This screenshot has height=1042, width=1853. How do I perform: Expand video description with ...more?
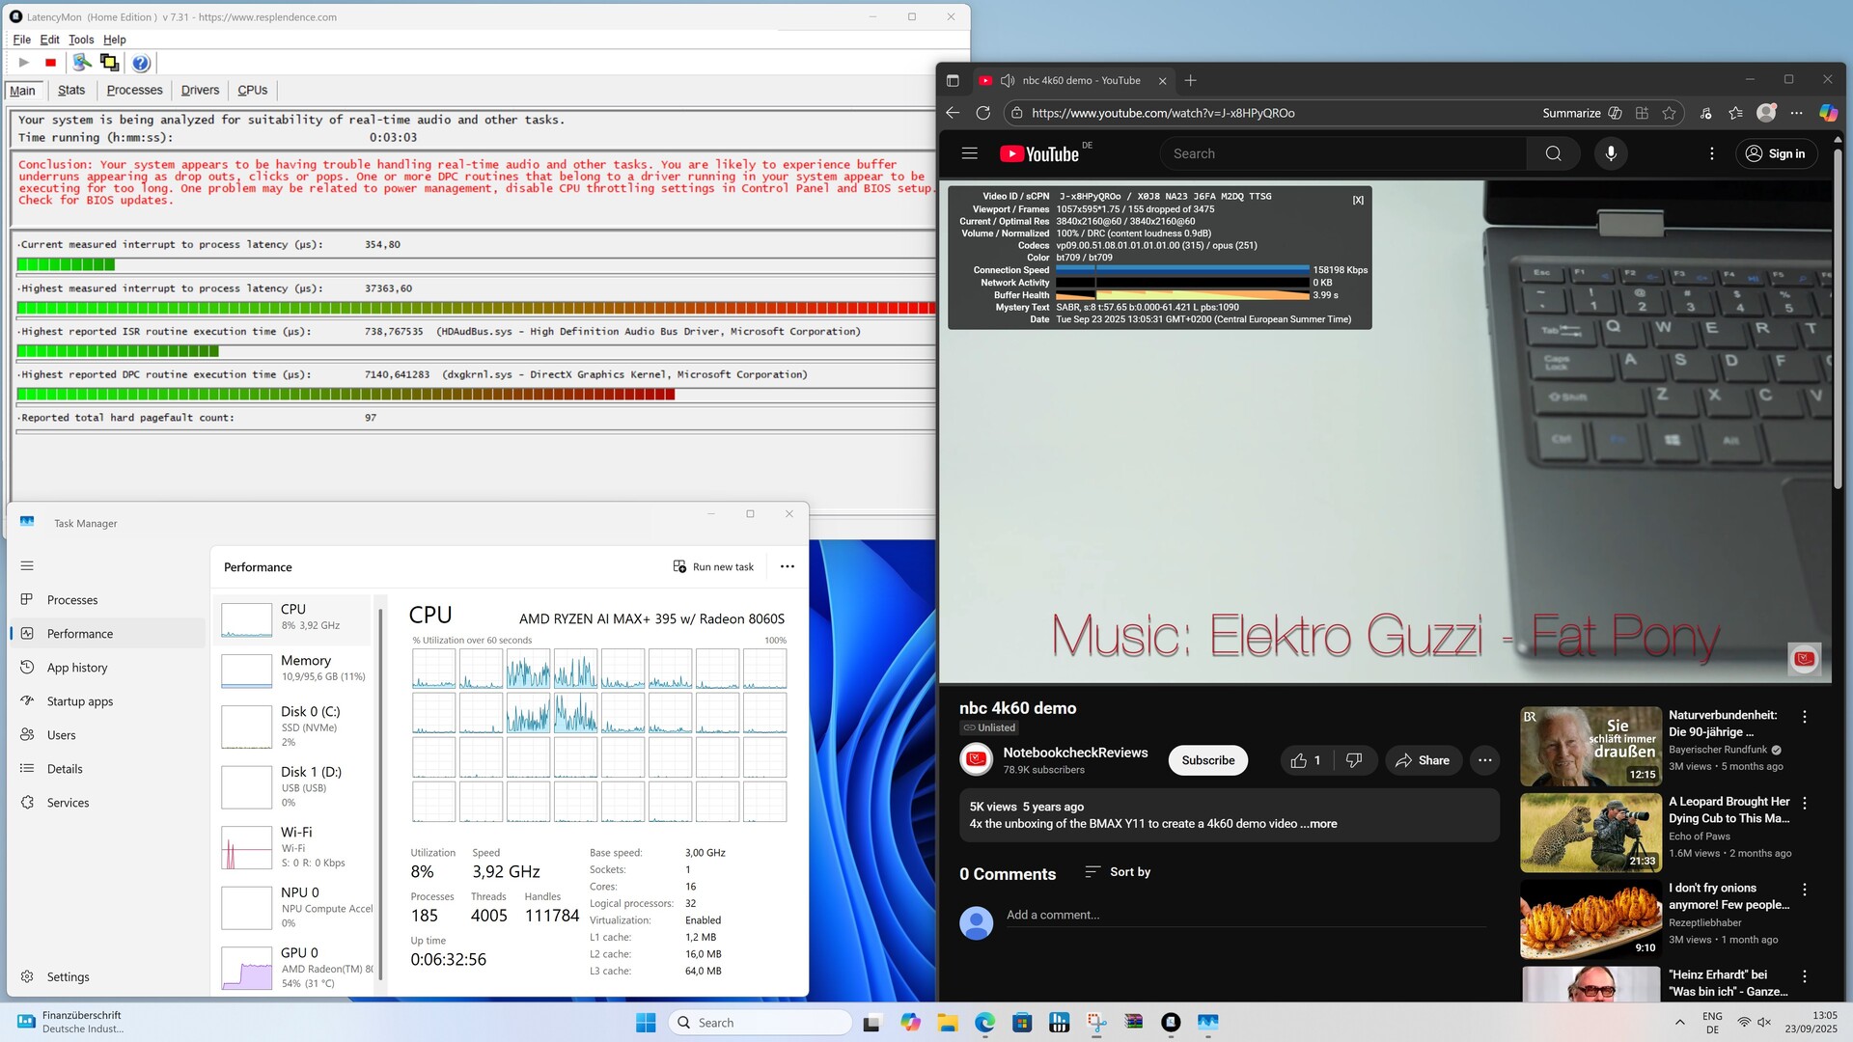click(x=1318, y=824)
